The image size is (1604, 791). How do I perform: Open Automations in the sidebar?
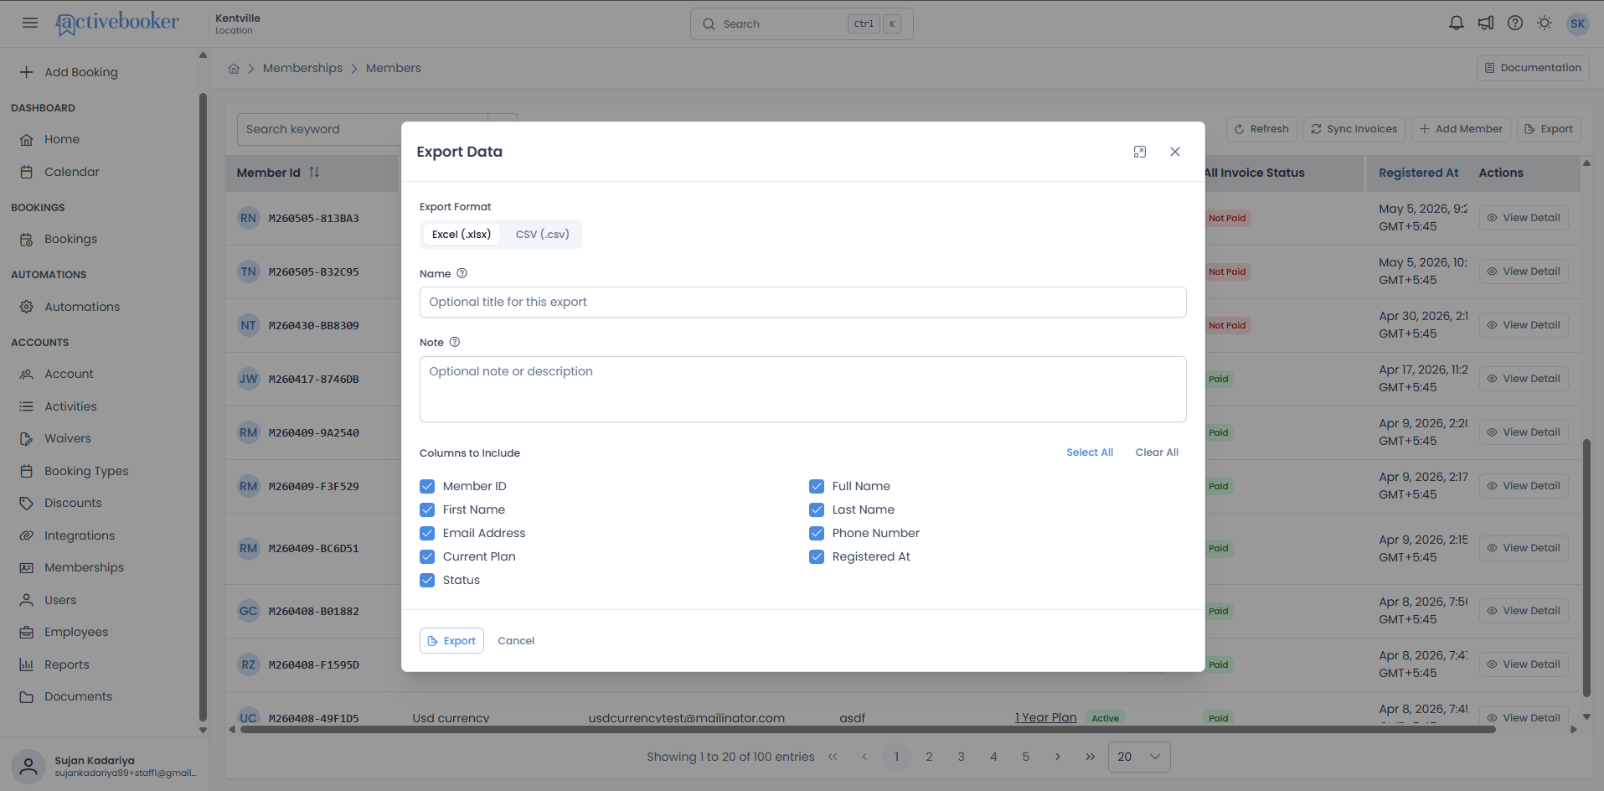[x=82, y=307]
